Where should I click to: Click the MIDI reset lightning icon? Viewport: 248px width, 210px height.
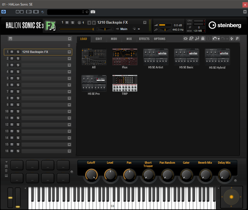coord(231,38)
